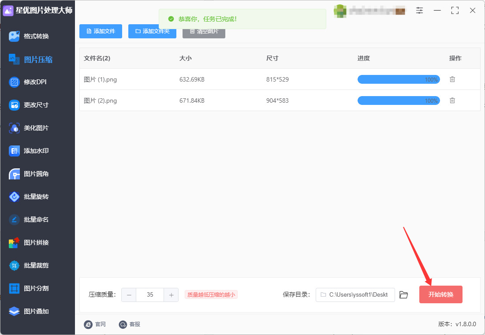Open the 官网 official website link

[x=95, y=324]
